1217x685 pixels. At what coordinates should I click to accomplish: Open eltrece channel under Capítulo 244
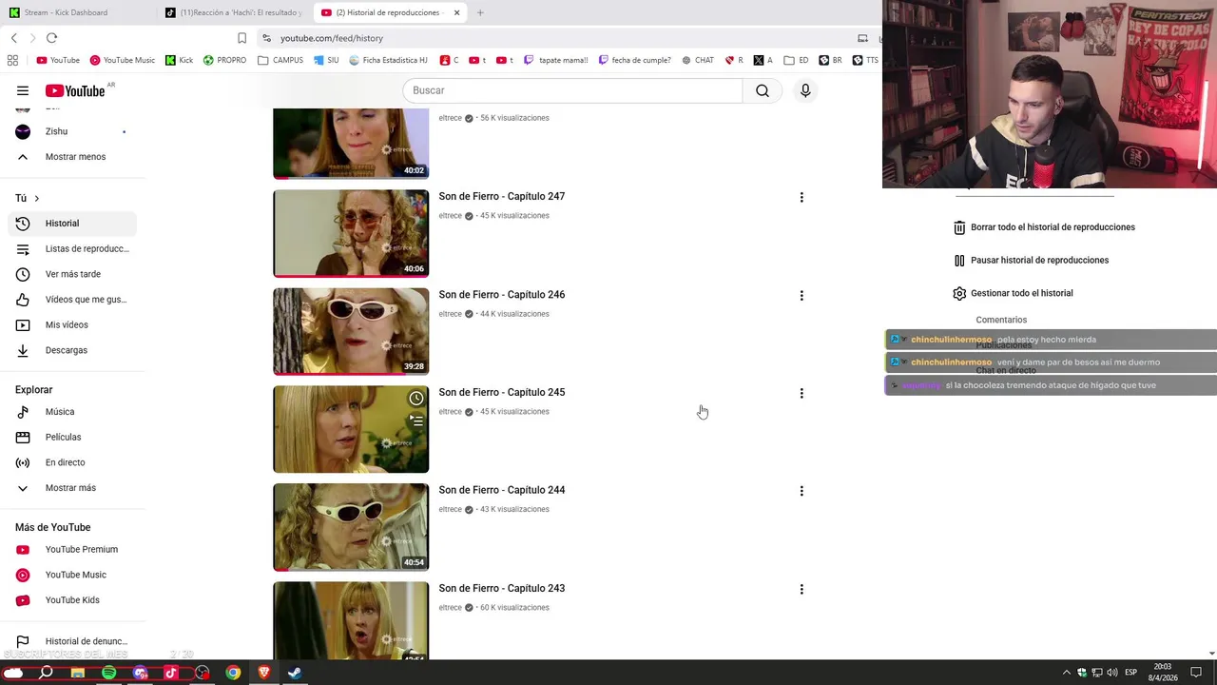451,510
